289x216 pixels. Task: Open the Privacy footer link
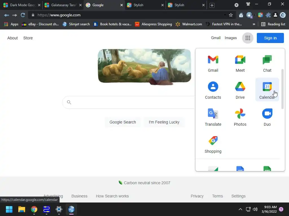[197, 196]
